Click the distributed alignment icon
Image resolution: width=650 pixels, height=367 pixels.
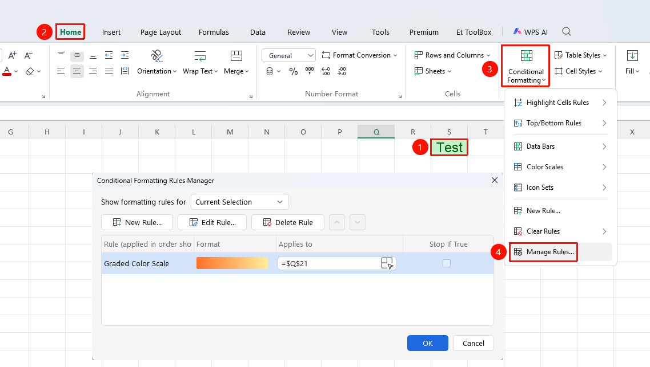[x=125, y=71]
